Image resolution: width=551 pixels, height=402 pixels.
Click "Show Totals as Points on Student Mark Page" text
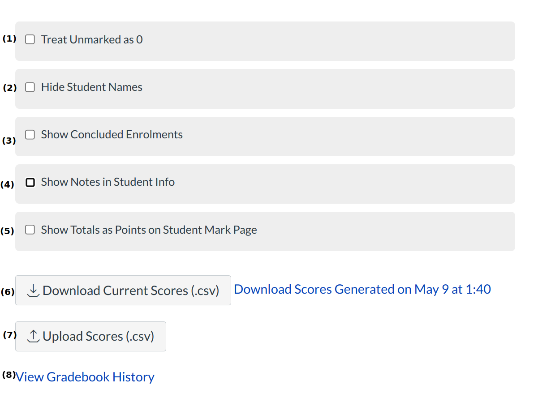point(149,230)
